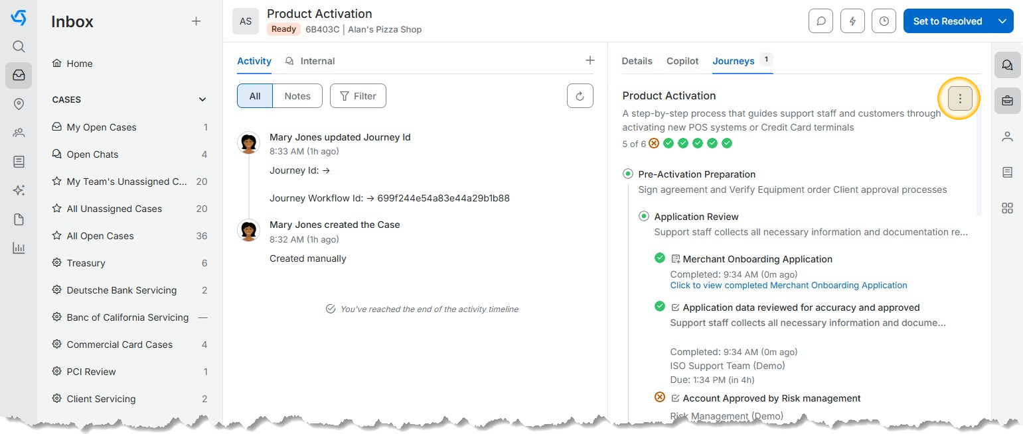
Task: Toggle the Pre-Activation Preparation step circle
Action: (627, 174)
